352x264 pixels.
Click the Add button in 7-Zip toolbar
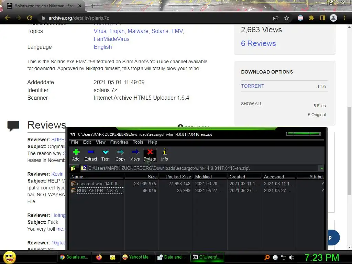pos(76,155)
